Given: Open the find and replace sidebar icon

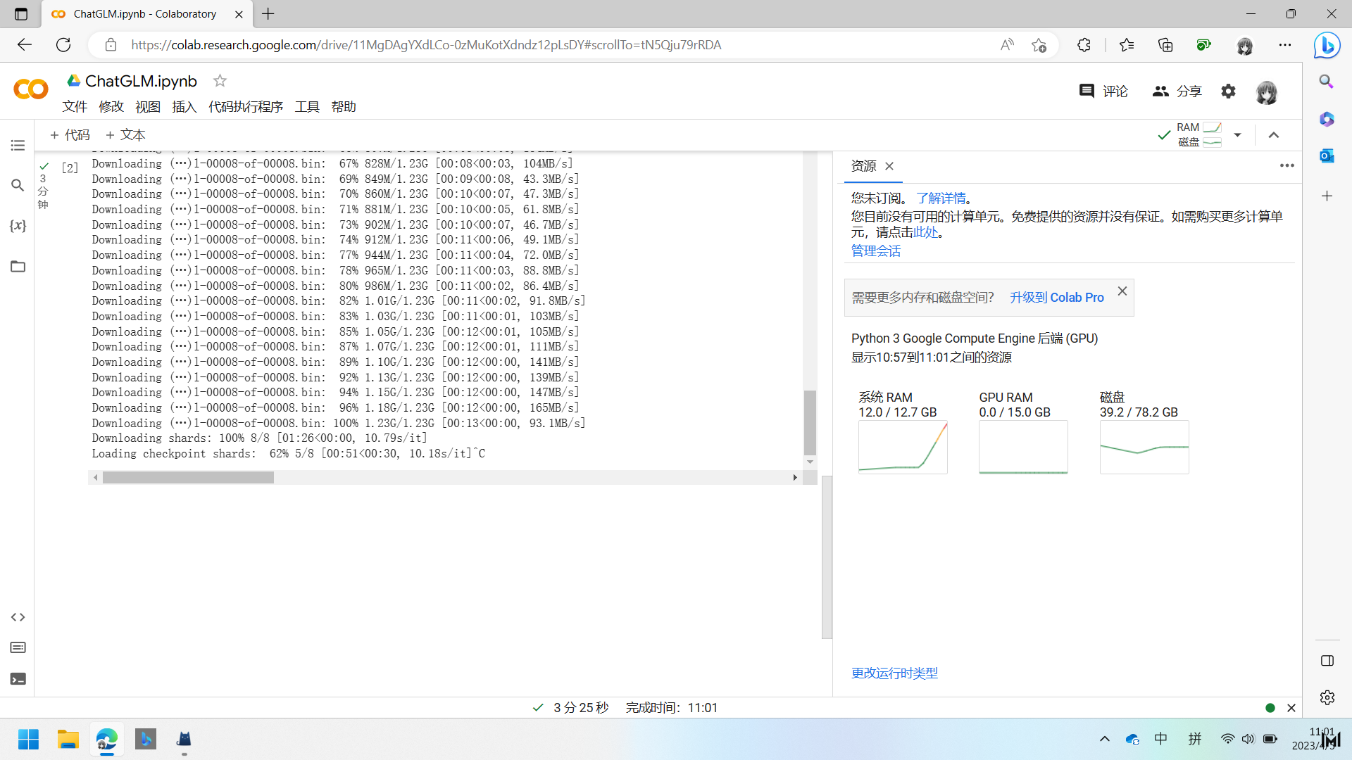Looking at the screenshot, I should pos(18,185).
